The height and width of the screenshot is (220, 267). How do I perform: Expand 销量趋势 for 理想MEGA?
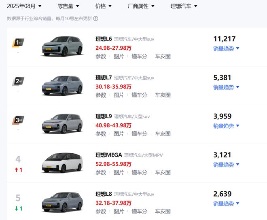pos(226,165)
